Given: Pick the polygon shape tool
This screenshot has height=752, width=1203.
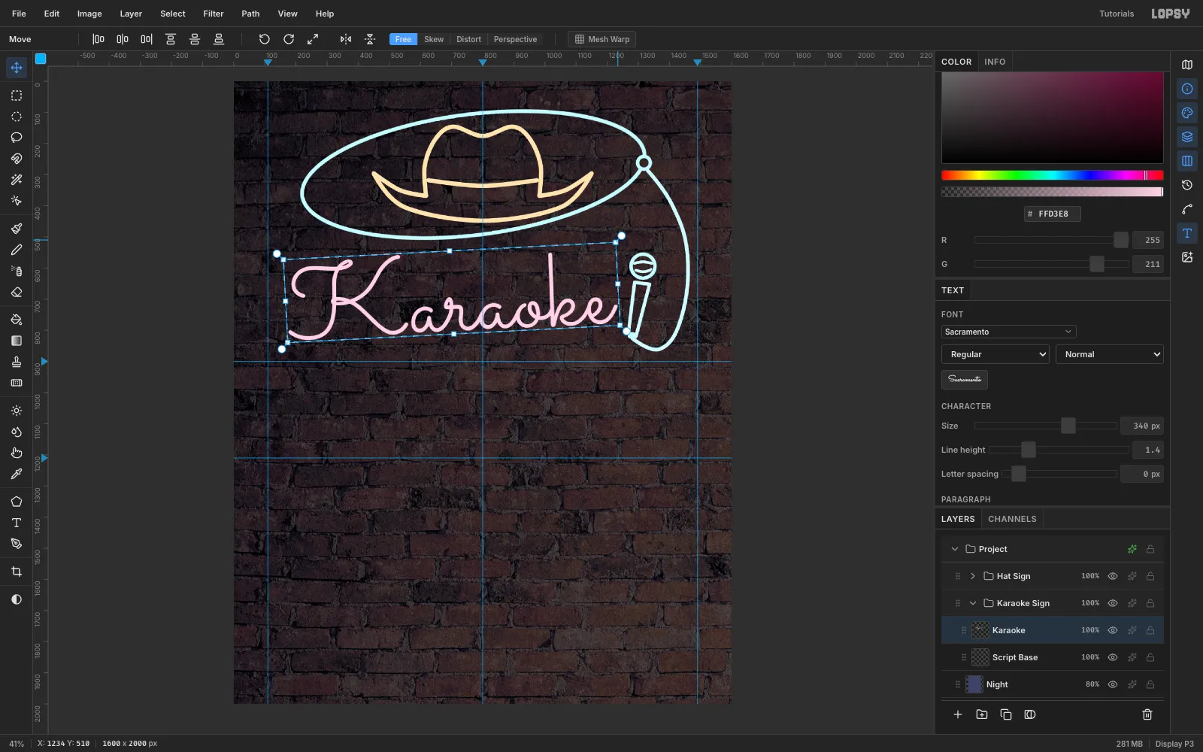Looking at the screenshot, I should click(x=17, y=502).
